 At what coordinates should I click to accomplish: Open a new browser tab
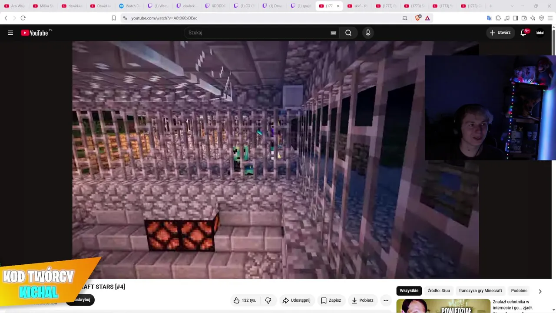pyautogui.click(x=491, y=6)
